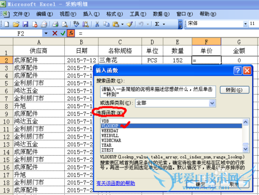
Task: Click the 取消 button in the dialog
Action: pyautogui.click(x=235, y=184)
